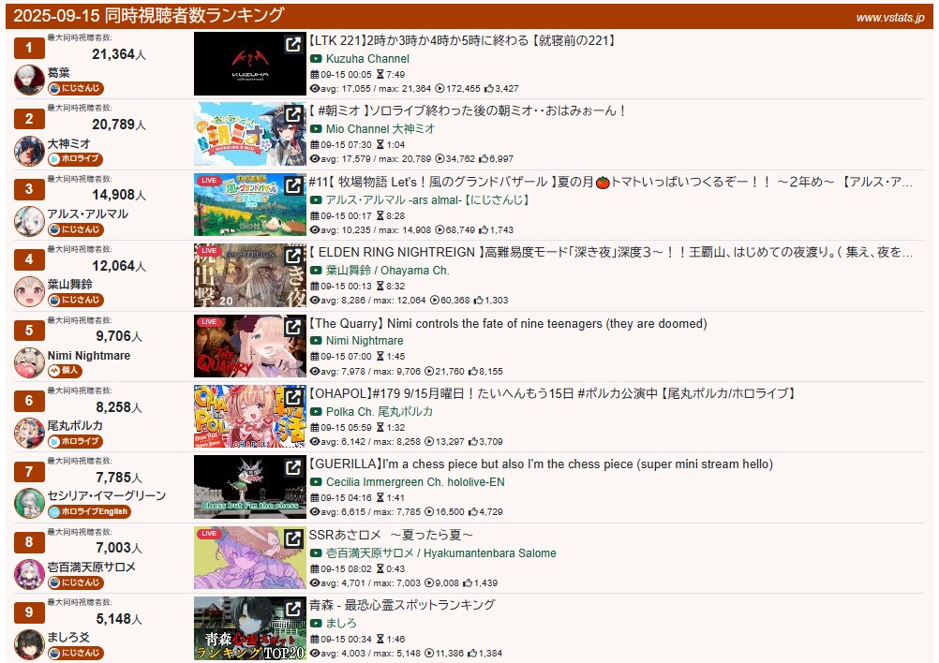Click 尾丸ポルカ avatar icon
Image resolution: width=939 pixels, height=663 pixels.
tap(29, 434)
